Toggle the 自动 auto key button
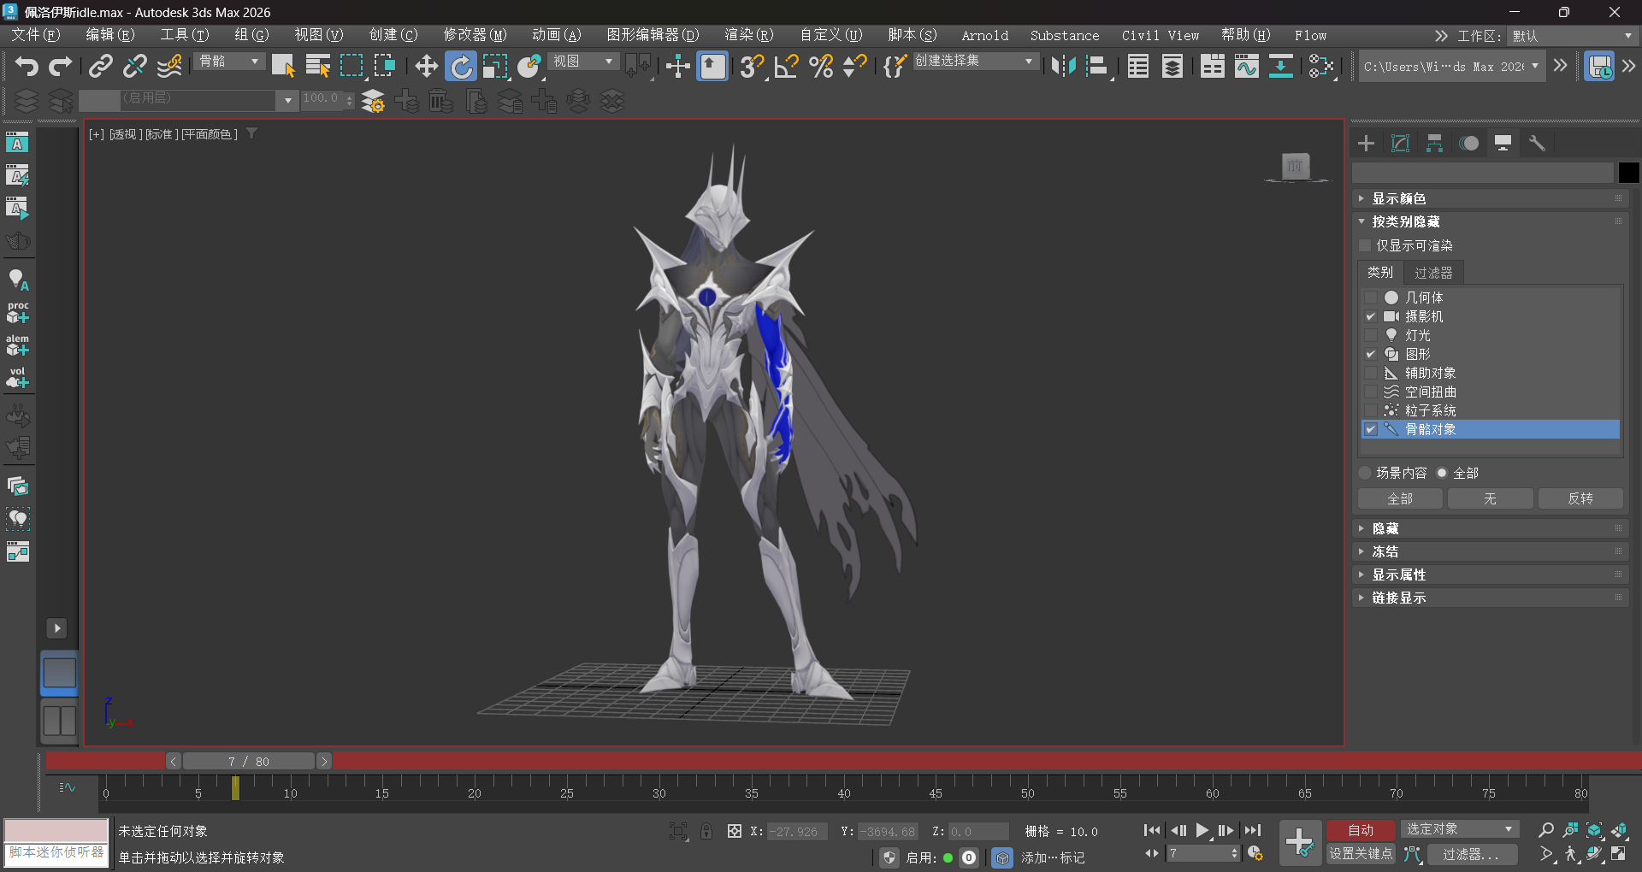Viewport: 1642px width, 872px height. pyautogui.click(x=1361, y=830)
